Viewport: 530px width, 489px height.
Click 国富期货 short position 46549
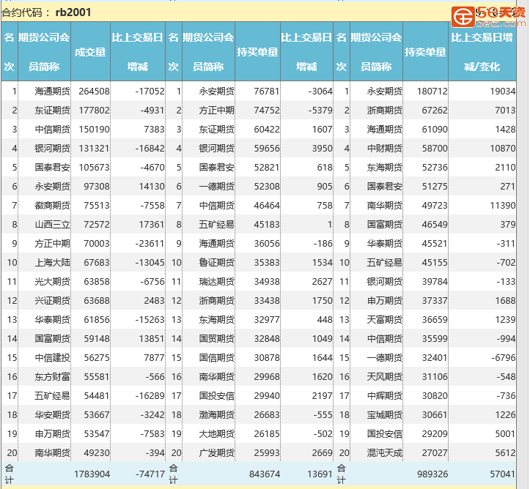point(435,225)
